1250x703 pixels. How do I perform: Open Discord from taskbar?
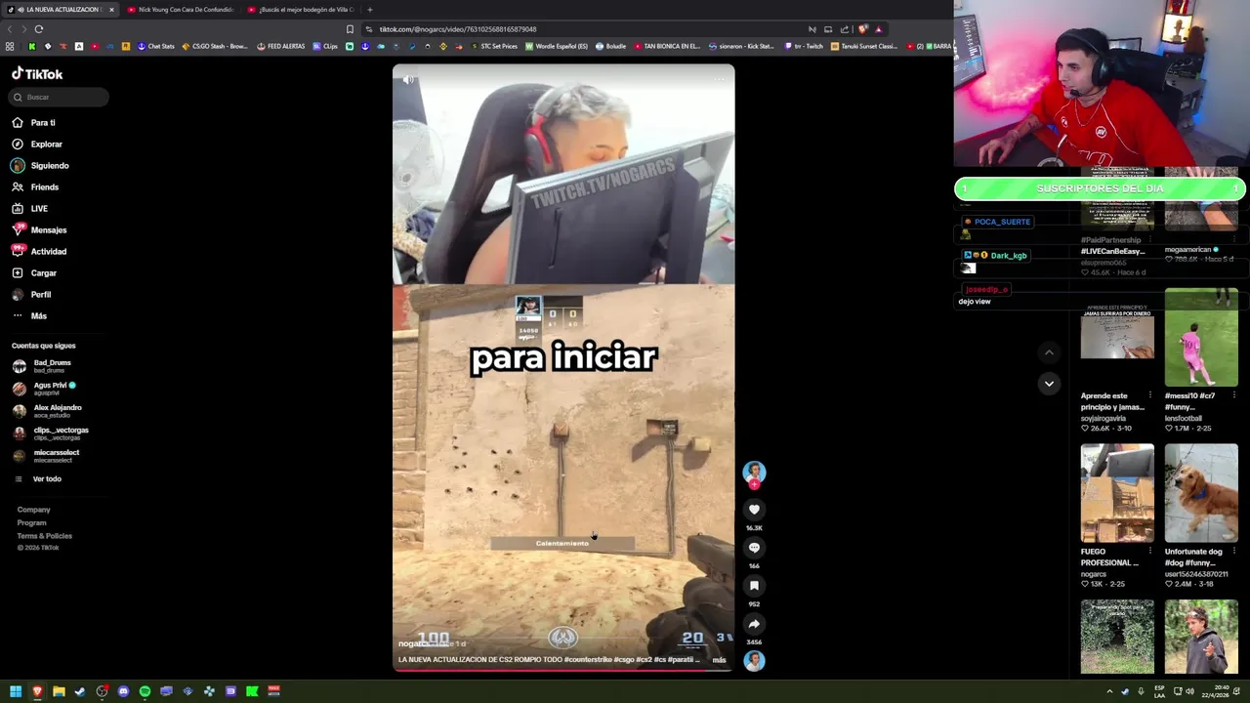click(123, 691)
